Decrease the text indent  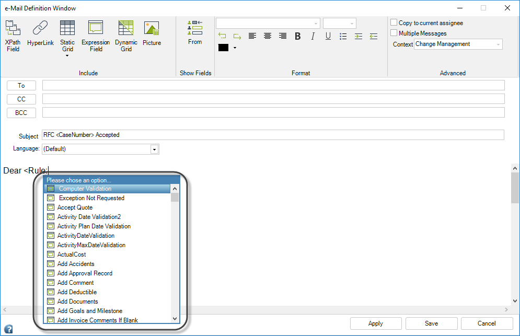(374, 36)
